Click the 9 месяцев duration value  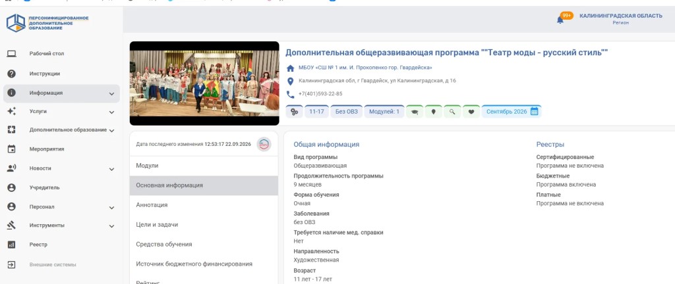point(307,185)
